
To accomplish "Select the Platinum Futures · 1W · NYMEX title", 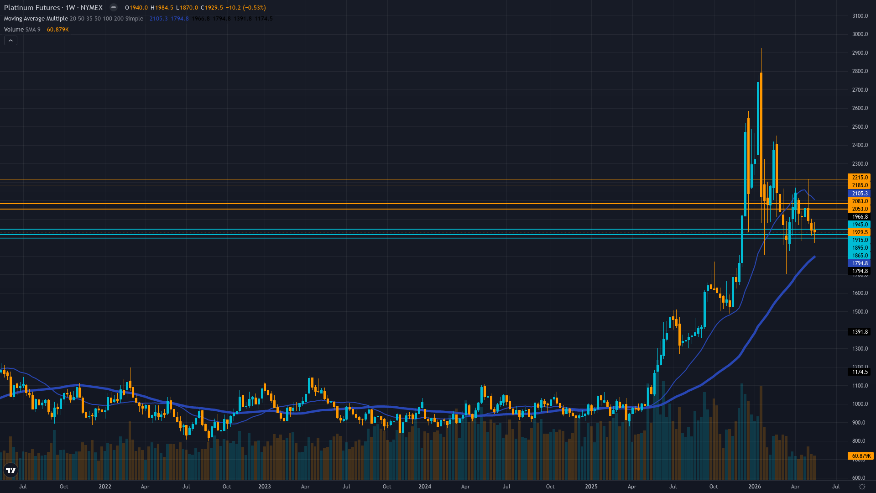I will [53, 8].
